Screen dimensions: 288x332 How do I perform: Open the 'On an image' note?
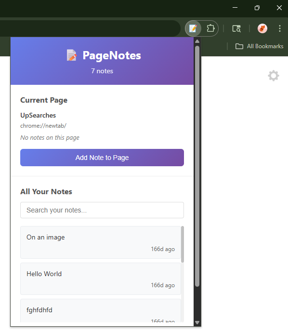[101, 242]
